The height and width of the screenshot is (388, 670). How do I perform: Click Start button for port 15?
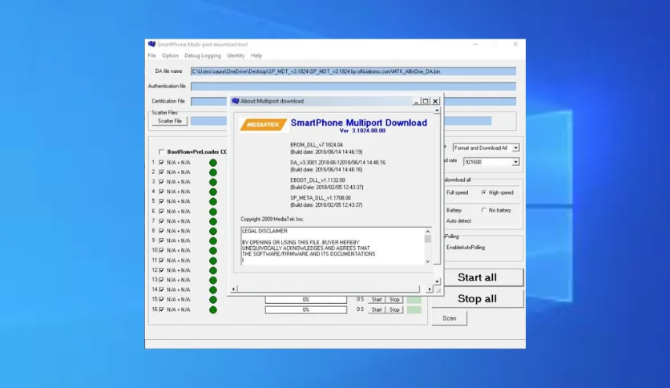tap(377, 300)
